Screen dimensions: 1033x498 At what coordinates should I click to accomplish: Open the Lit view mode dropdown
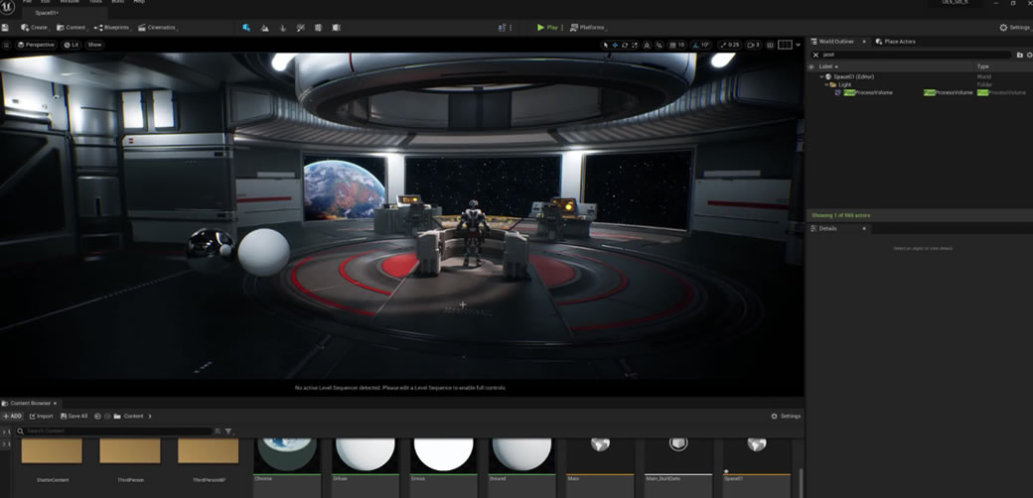point(72,45)
